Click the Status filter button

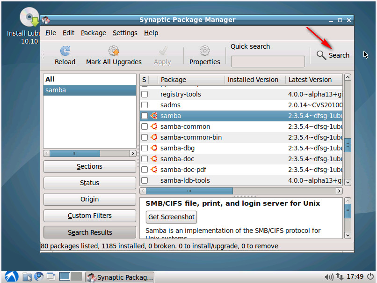coord(90,183)
